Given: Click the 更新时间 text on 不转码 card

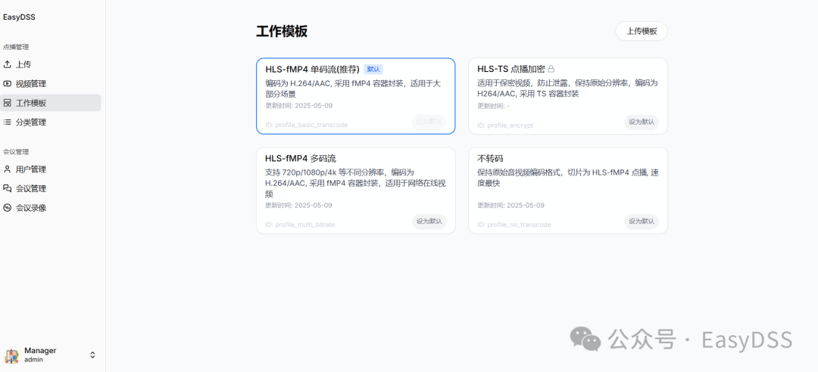Looking at the screenshot, I should [x=510, y=205].
